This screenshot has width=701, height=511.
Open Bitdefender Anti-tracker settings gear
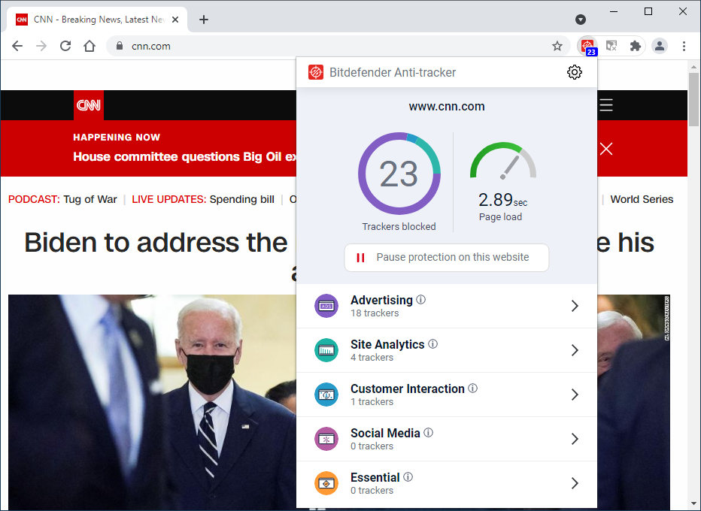[x=575, y=72]
